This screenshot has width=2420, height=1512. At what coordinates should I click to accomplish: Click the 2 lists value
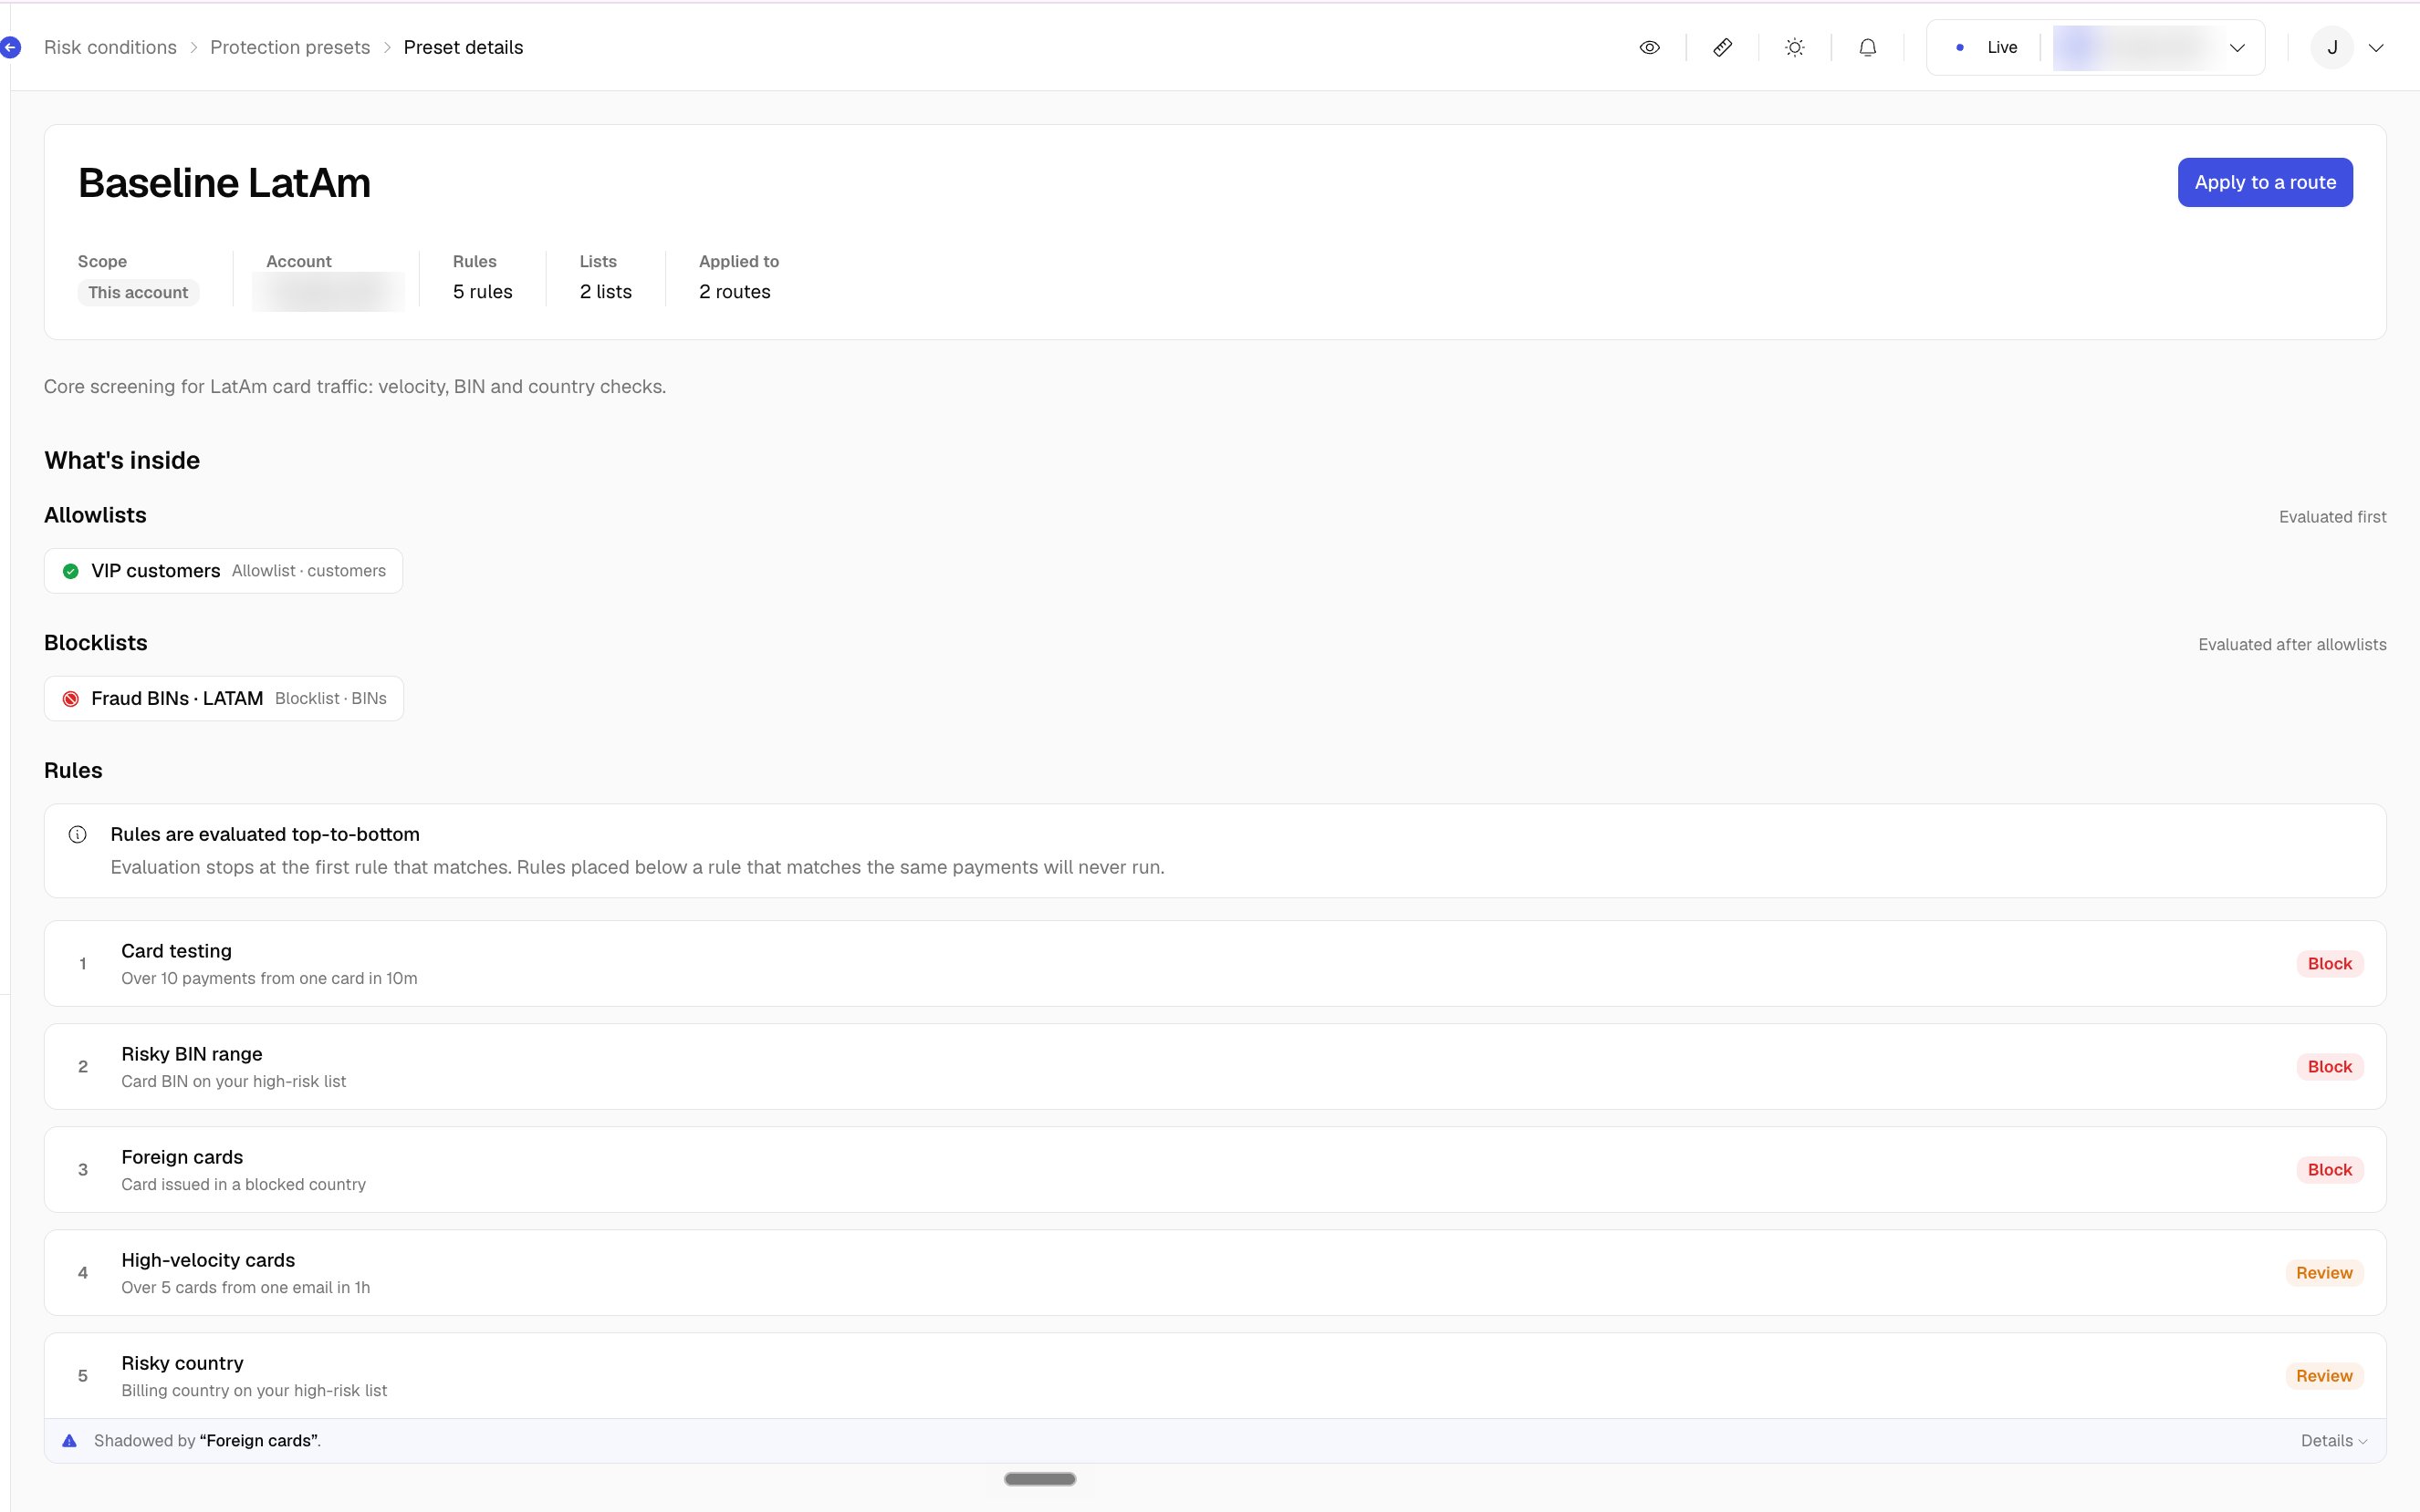coord(605,291)
